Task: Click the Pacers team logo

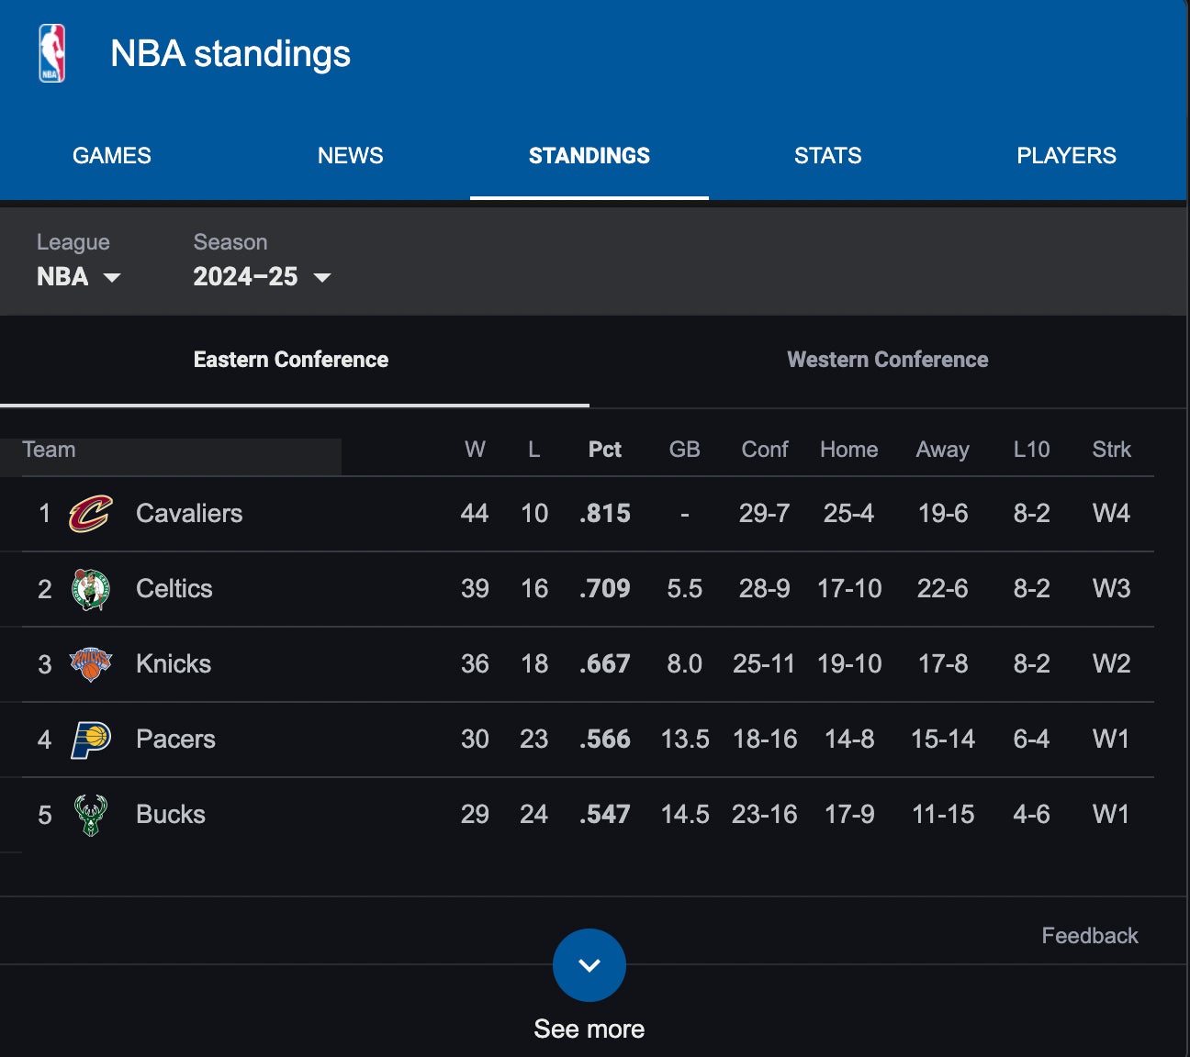Action: pyautogui.click(x=91, y=740)
